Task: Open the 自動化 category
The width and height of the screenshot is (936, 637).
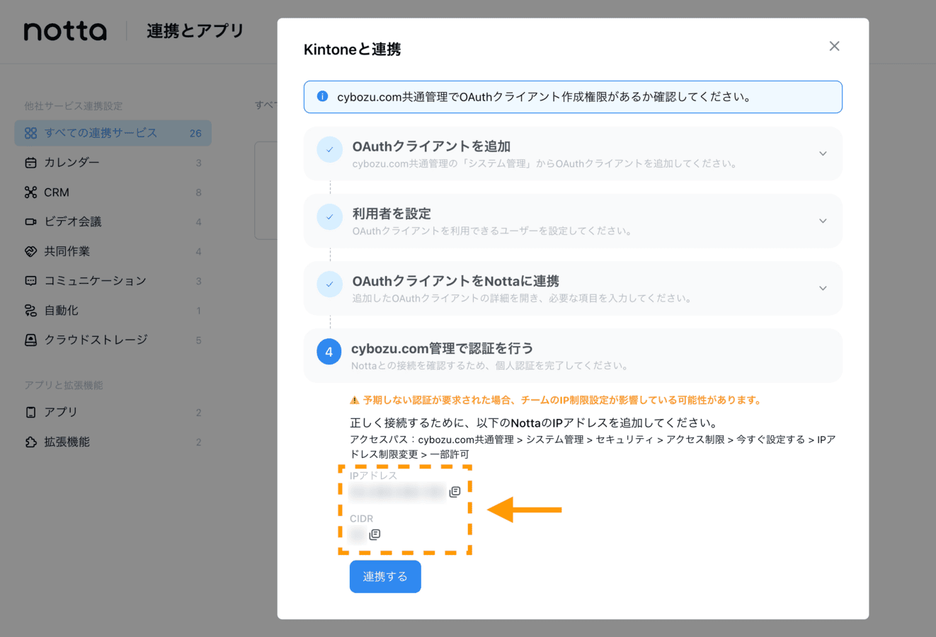Action: 113,311
